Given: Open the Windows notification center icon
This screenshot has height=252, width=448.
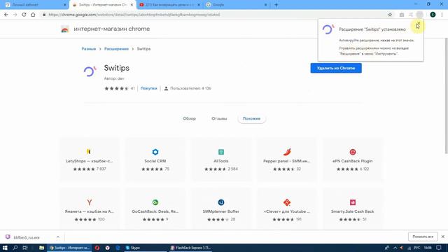Looking at the screenshot, I should [439, 248].
